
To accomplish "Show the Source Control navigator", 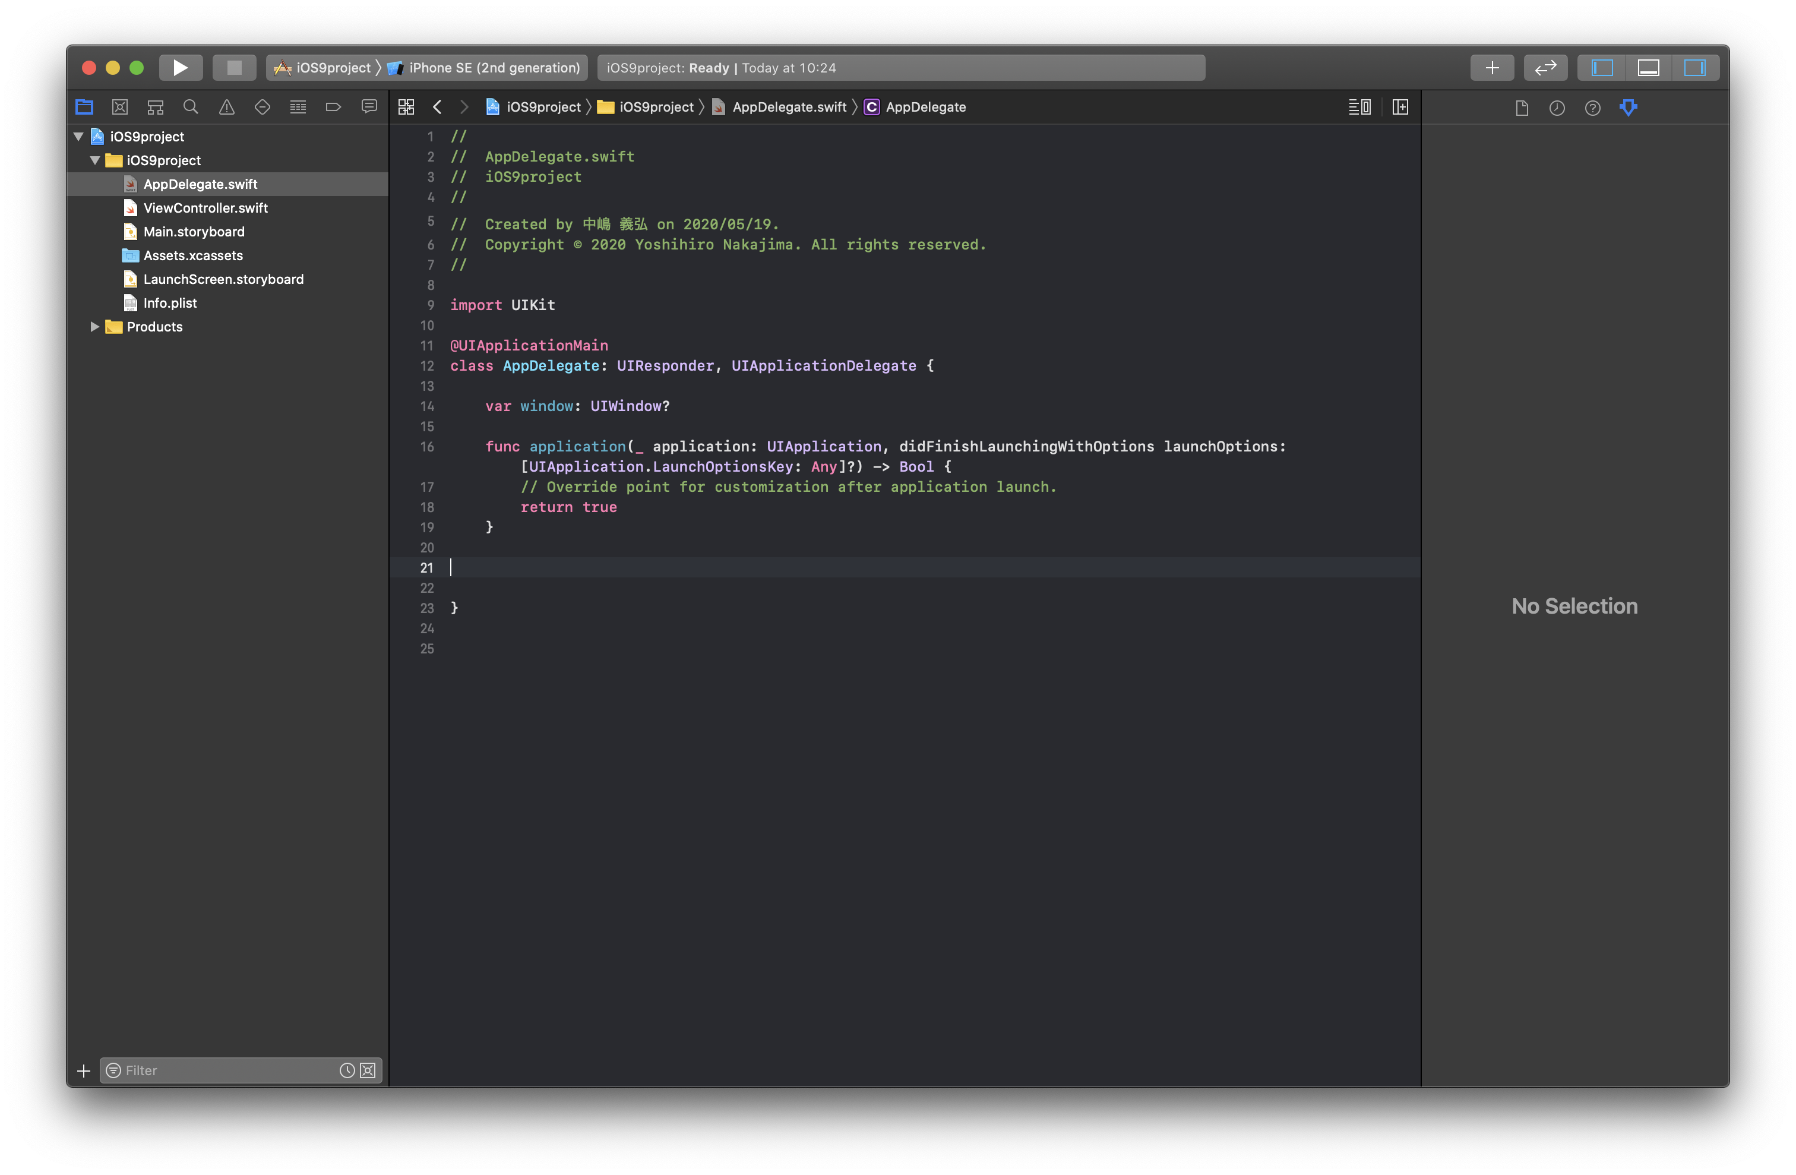I will click(119, 107).
